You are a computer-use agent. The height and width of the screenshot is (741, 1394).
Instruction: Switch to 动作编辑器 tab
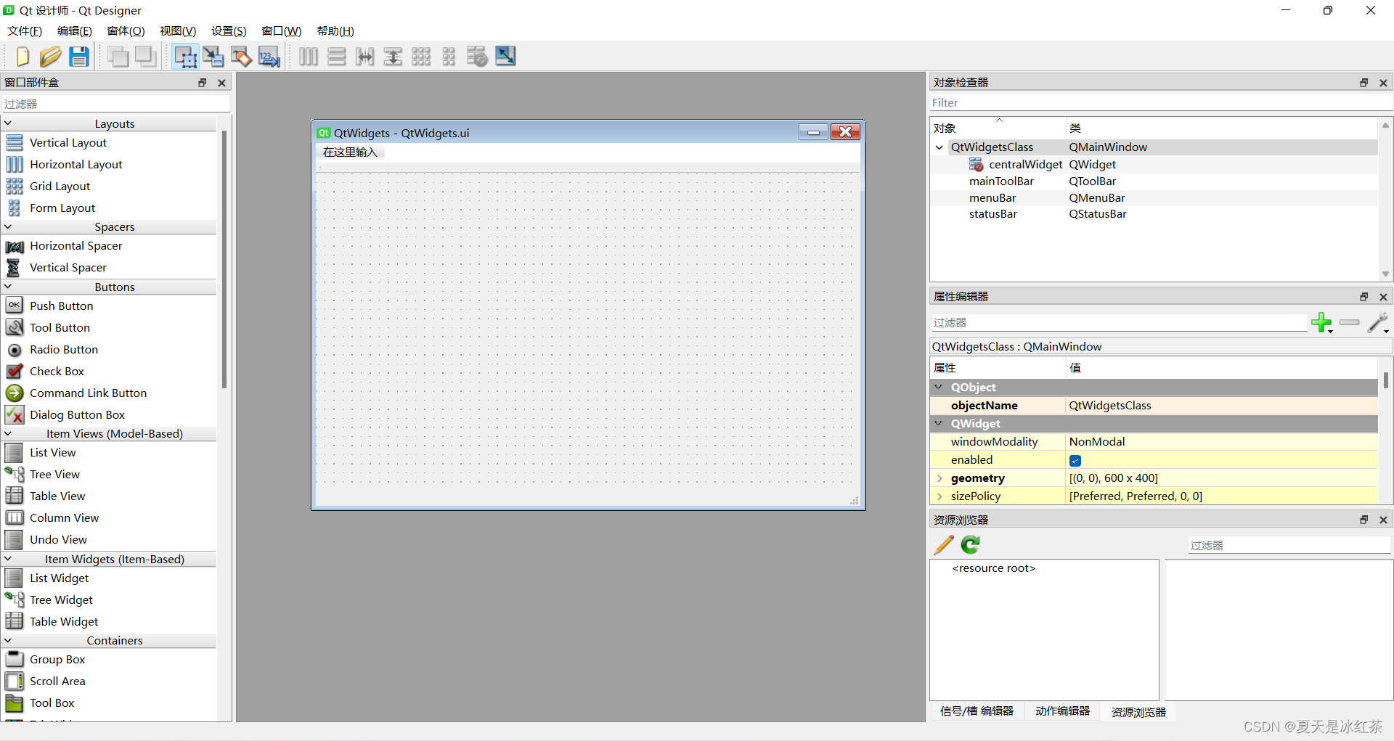[1062, 711]
